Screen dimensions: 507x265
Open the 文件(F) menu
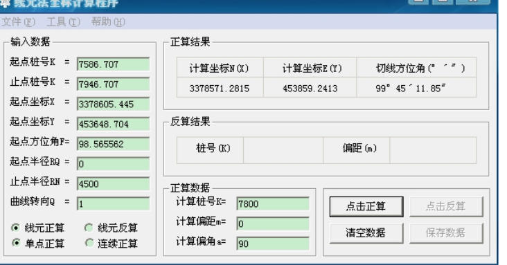point(19,22)
